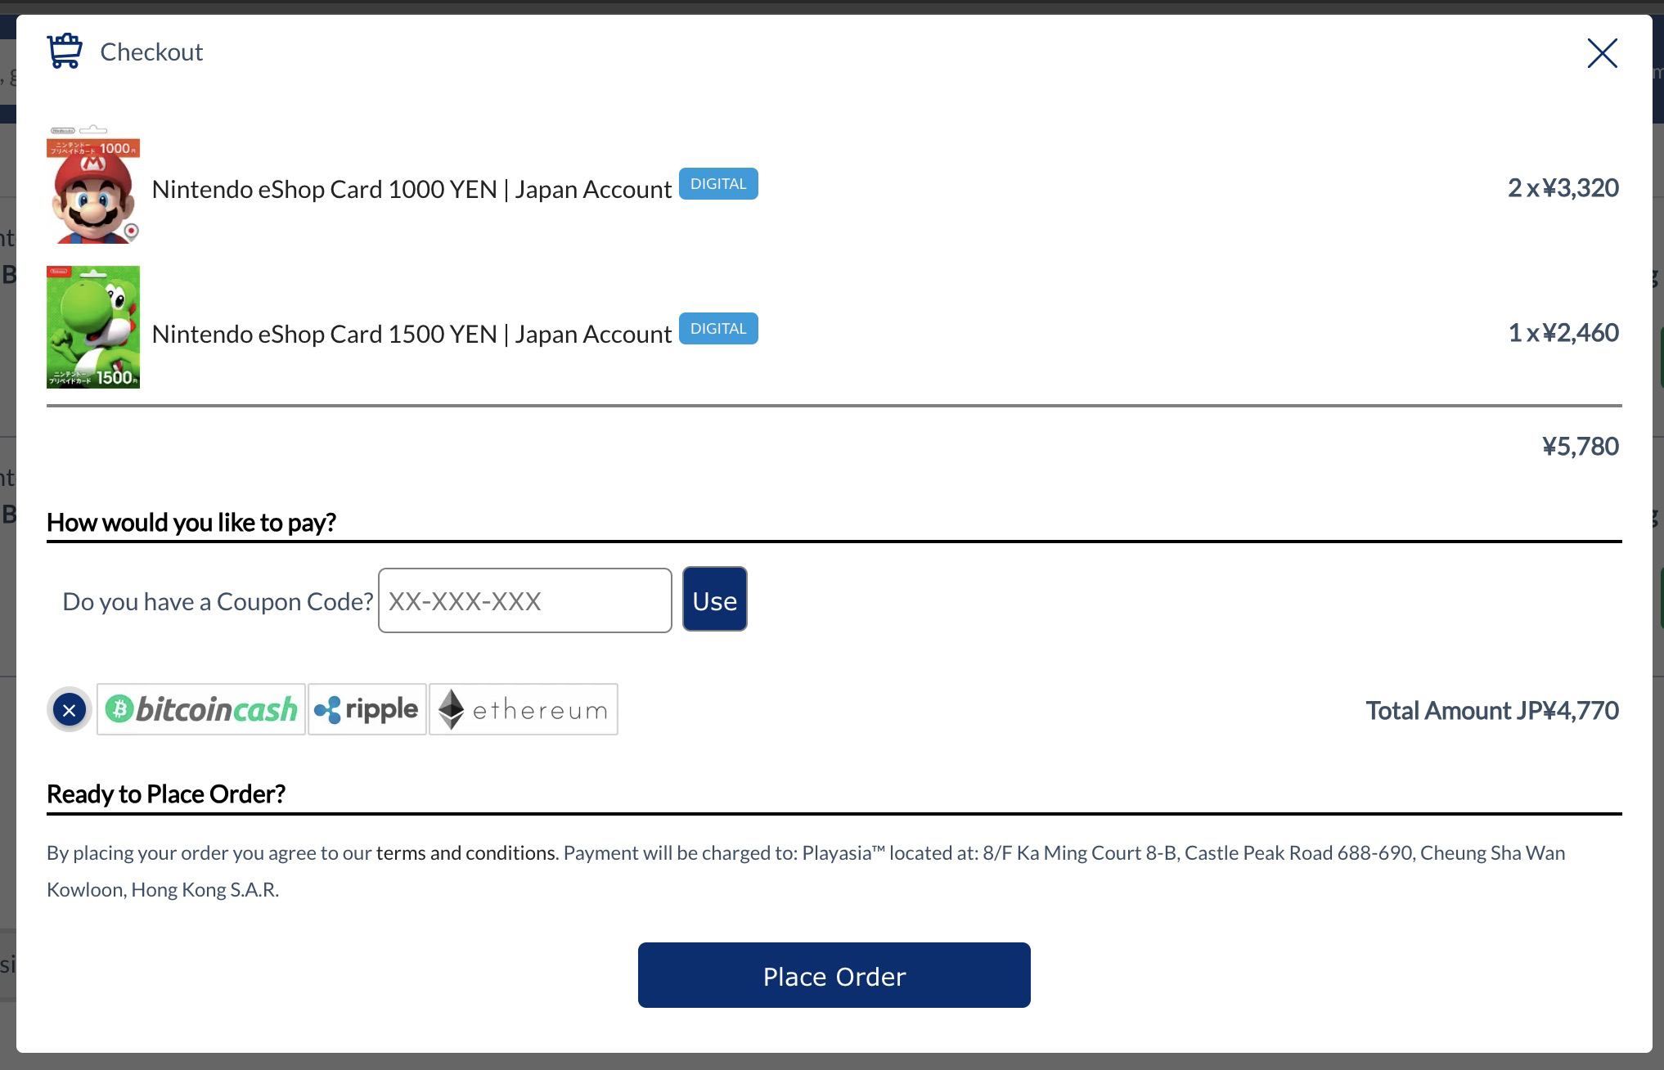Click the 1 x ¥2,460 price

(x=1563, y=332)
